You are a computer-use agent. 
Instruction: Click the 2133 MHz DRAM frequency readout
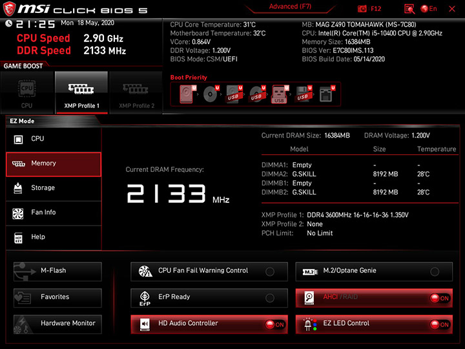[x=178, y=194]
